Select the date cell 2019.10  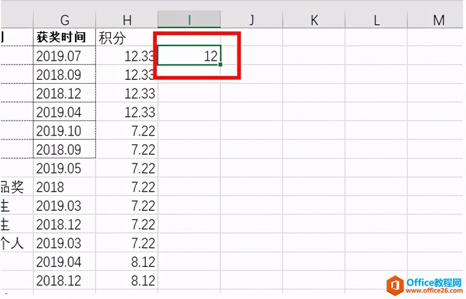[x=64, y=131]
